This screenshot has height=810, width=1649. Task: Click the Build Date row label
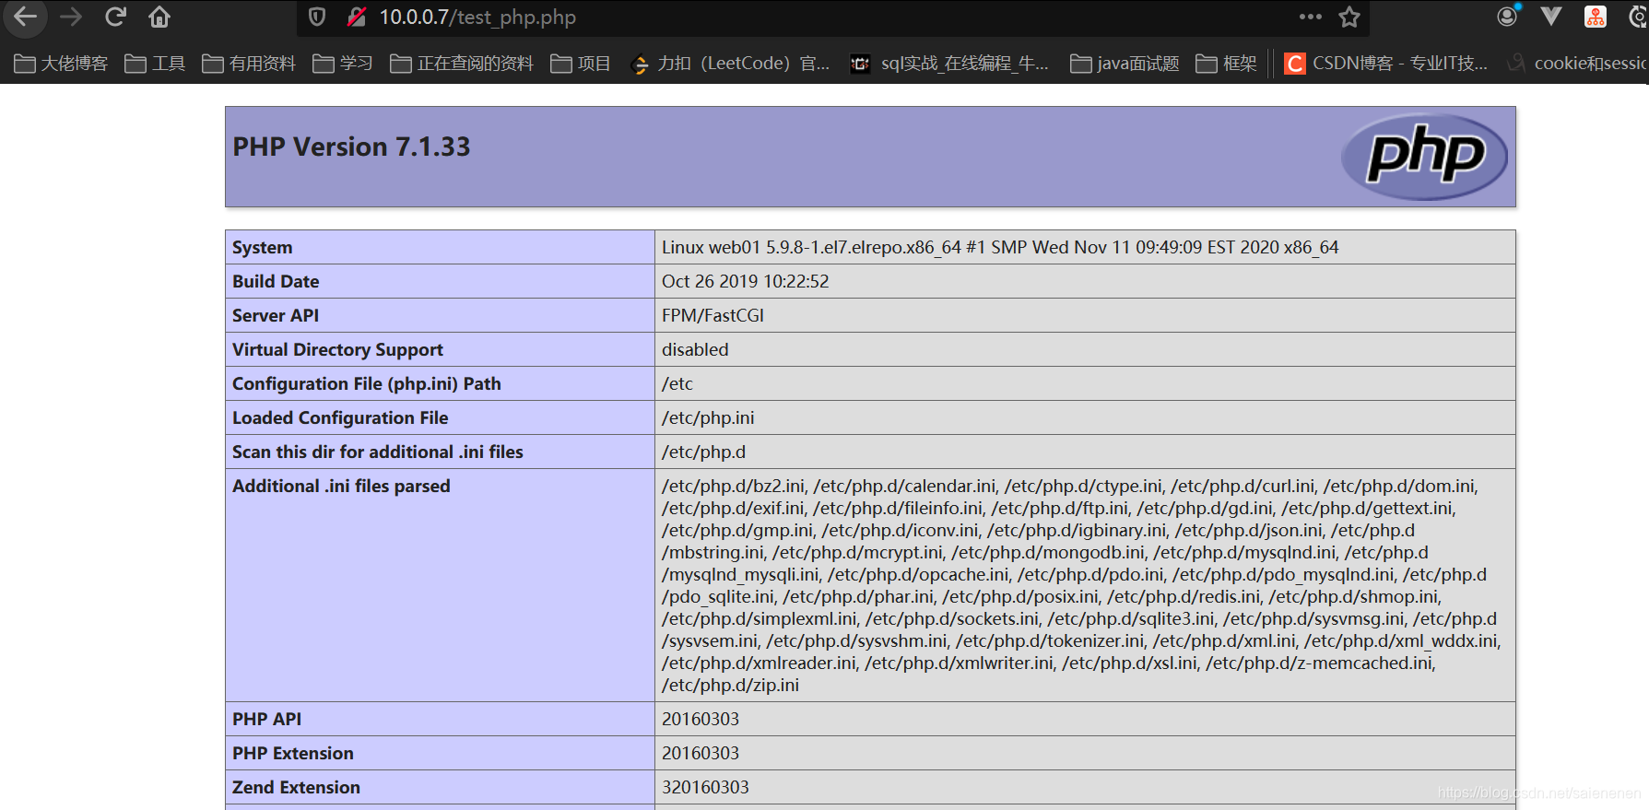(276, 281)
